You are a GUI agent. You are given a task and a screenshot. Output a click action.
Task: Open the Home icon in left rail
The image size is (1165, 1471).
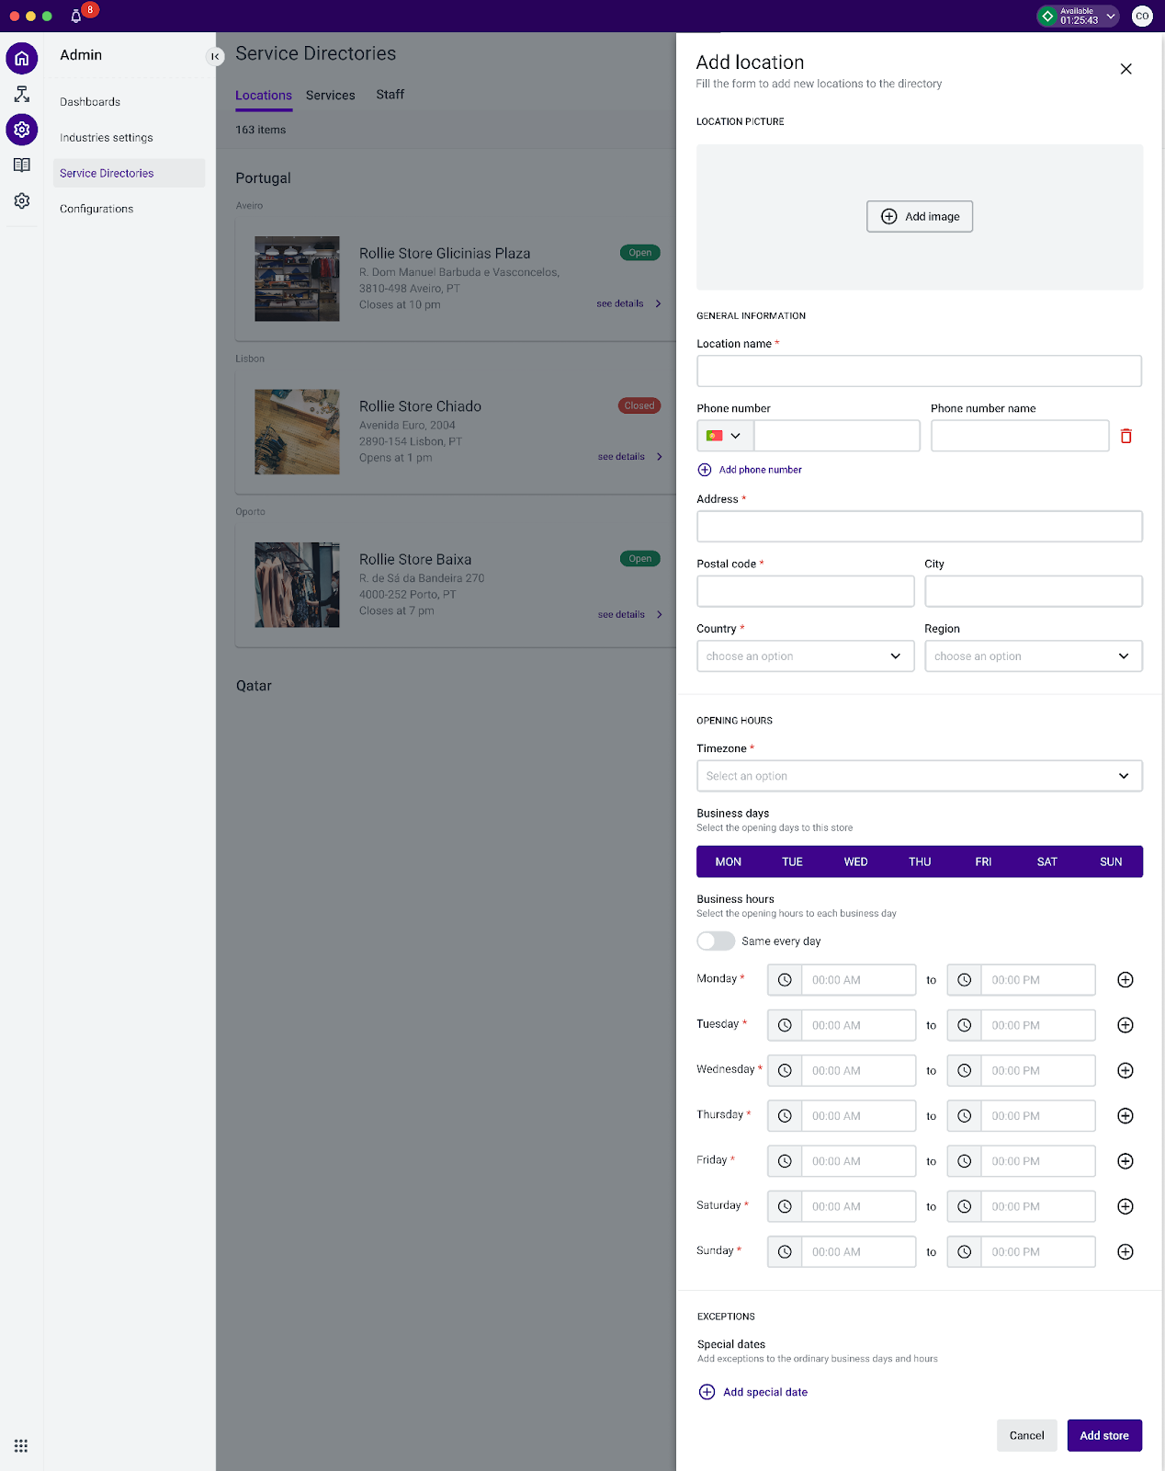pos(22,58)
